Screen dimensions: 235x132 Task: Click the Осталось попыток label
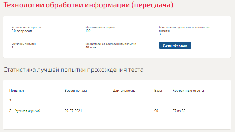tap(24, 44)
